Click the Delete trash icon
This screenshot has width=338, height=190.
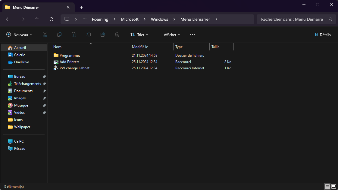coord(117,35)
